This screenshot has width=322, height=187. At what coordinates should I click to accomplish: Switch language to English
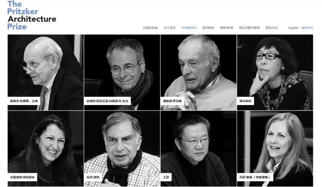pos(293,28)
